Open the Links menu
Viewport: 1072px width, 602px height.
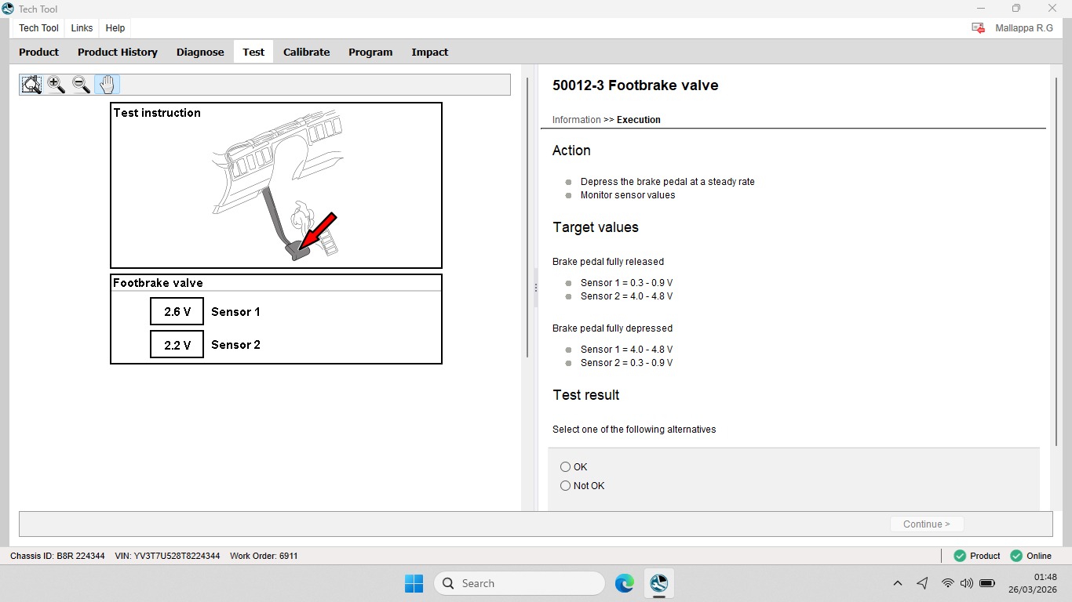click(82, 28)
